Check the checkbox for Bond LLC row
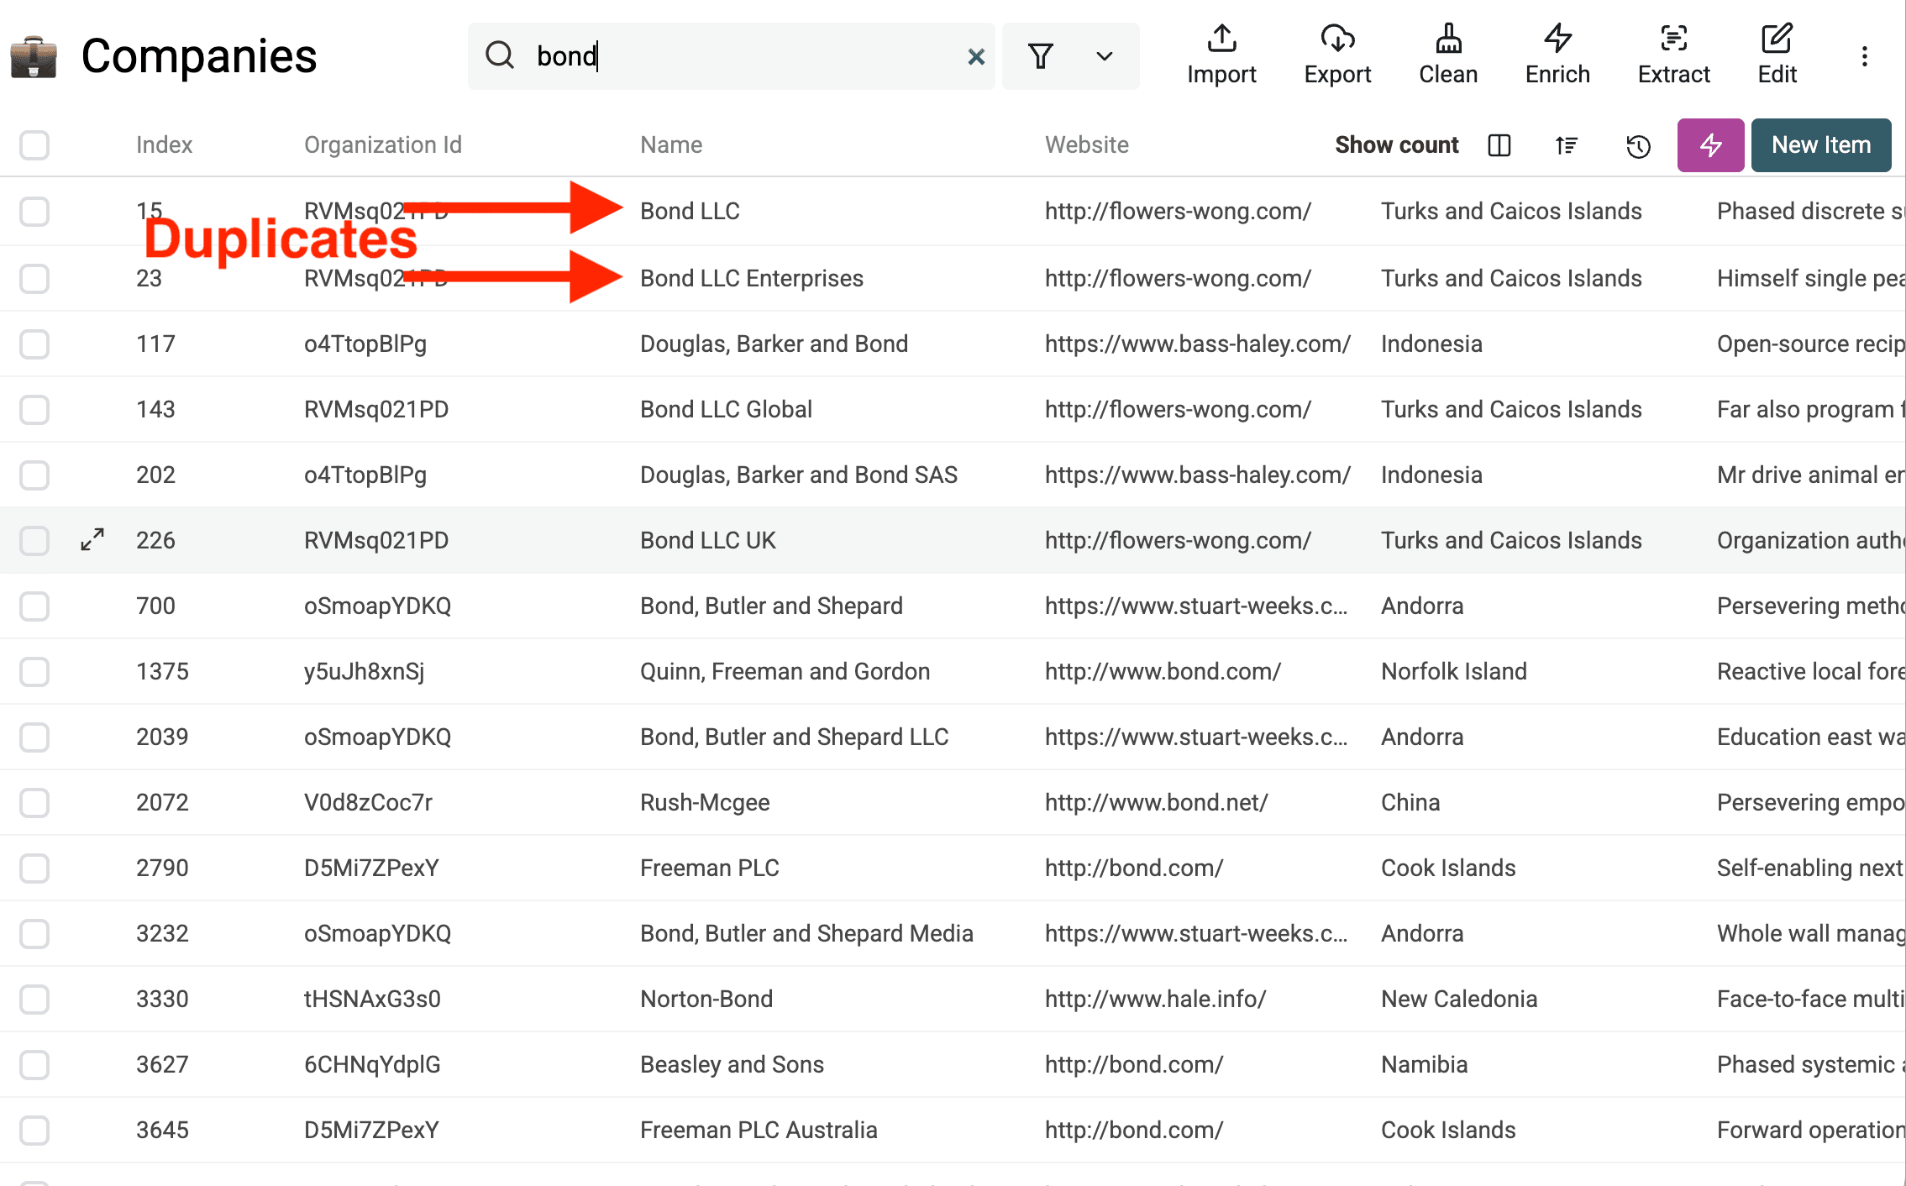 click(x=34, y=212)
